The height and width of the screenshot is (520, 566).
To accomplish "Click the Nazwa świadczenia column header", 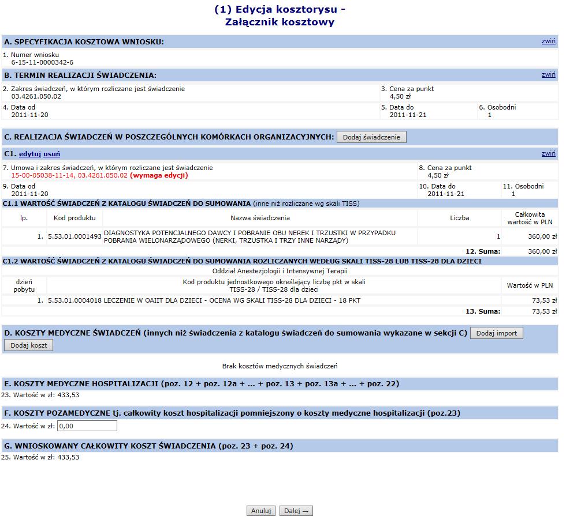I will click(x=260, y=218).
